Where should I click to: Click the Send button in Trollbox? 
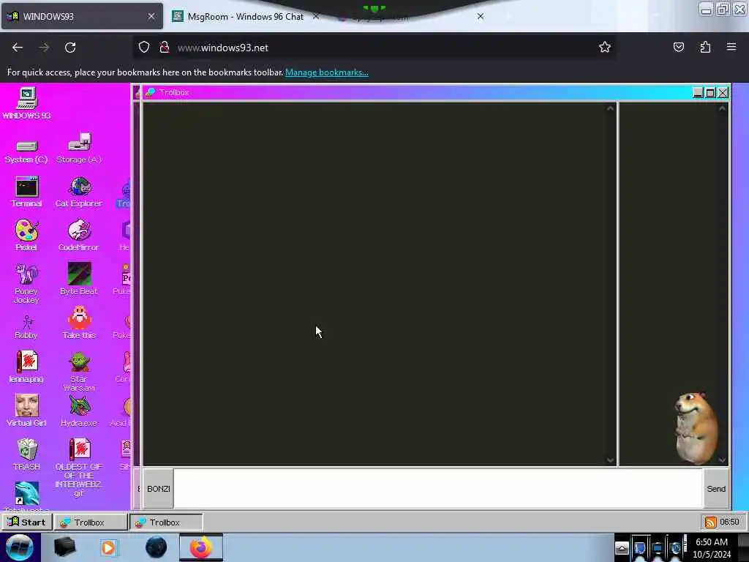tap(716, 489)
